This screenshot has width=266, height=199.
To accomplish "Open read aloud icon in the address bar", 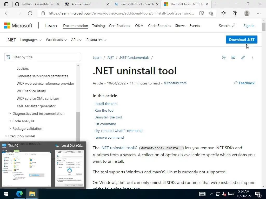I will [202, 13].
